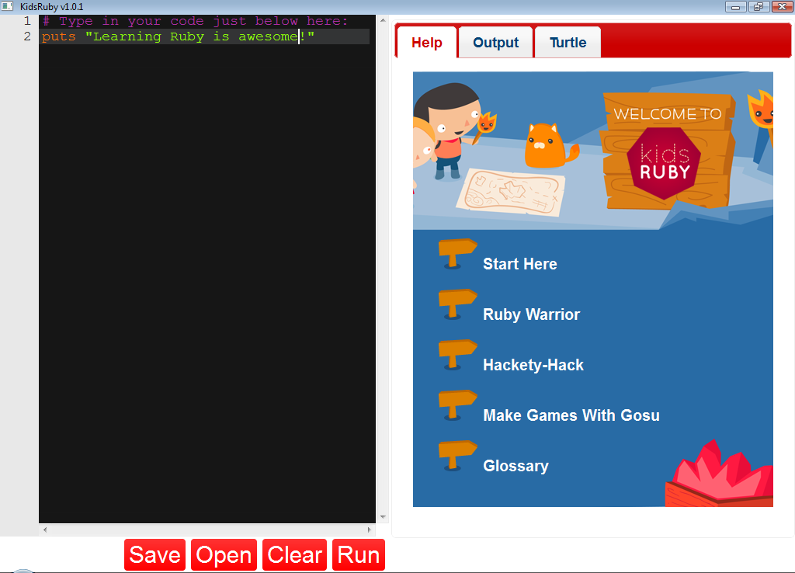
Task: Place cursor on code line 2
Action: [204, 36]
